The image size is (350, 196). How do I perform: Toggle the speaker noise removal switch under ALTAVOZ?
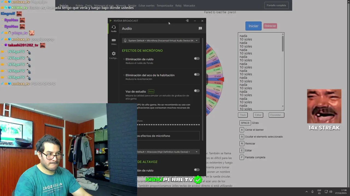[x=197, y=170]
